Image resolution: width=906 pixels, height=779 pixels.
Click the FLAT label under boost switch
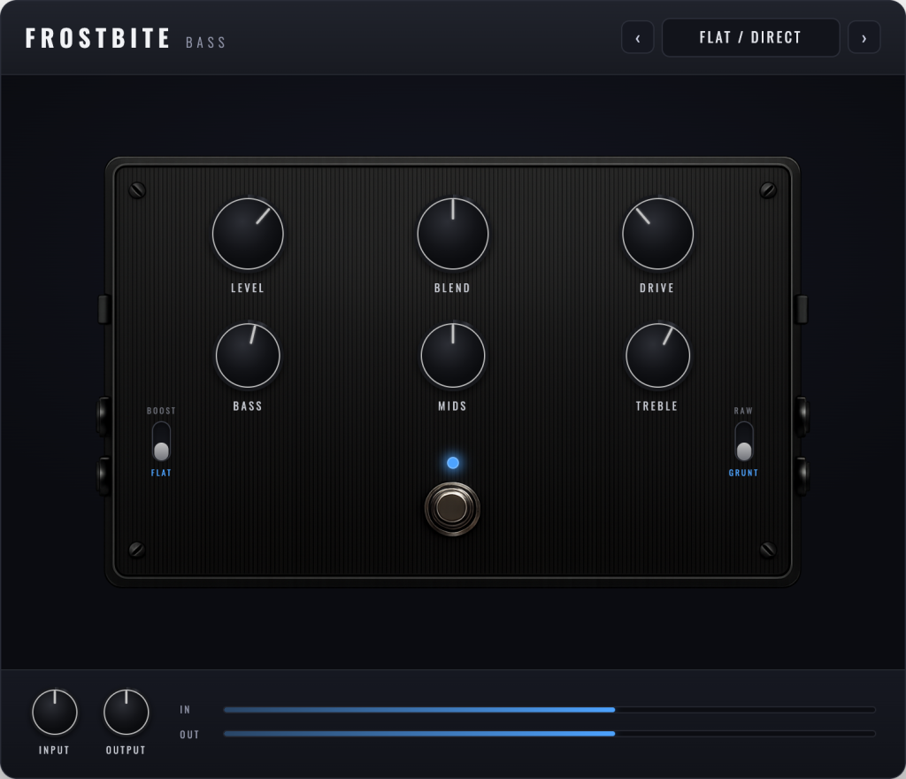(x=161, y=473)
